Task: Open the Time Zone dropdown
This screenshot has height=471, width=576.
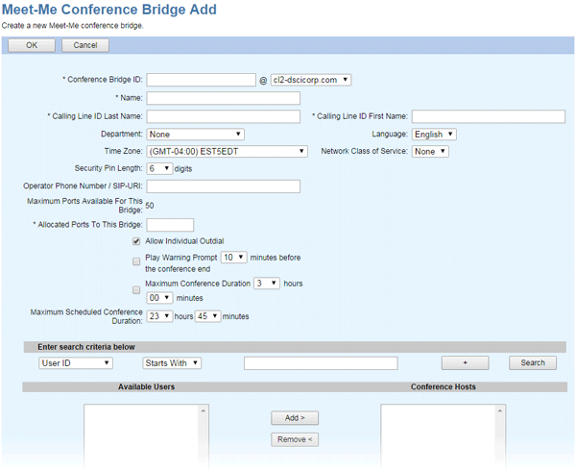Action: coord(227,152)
